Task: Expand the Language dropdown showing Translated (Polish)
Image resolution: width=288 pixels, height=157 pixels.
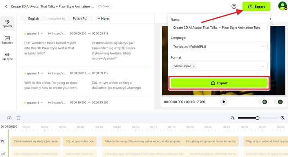Action: point(219,47)
